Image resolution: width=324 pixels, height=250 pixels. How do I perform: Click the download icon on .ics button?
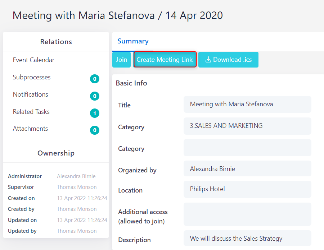(208, 60)
